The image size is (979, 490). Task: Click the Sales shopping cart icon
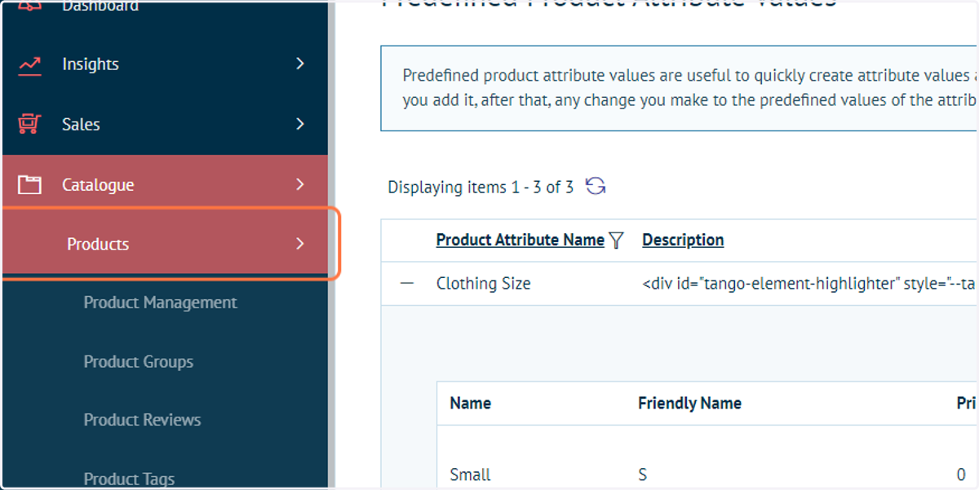pyautogui.click(x=30, y=124)
